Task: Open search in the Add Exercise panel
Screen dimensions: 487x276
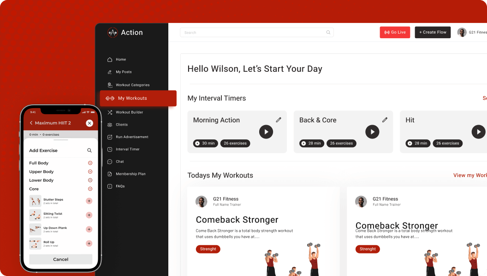Action: 89,150
